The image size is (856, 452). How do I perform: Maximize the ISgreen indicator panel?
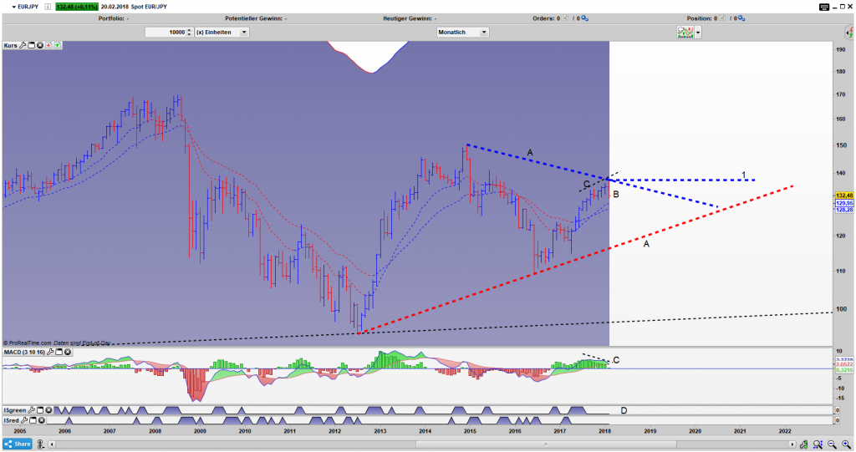40,410
